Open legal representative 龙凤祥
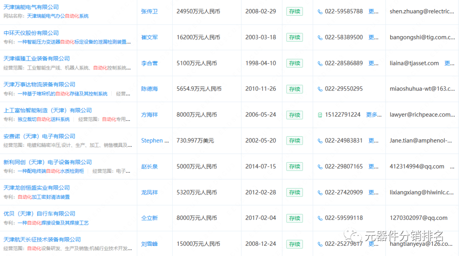This screenshot has height=256, width=459. (x=149, y=192)
